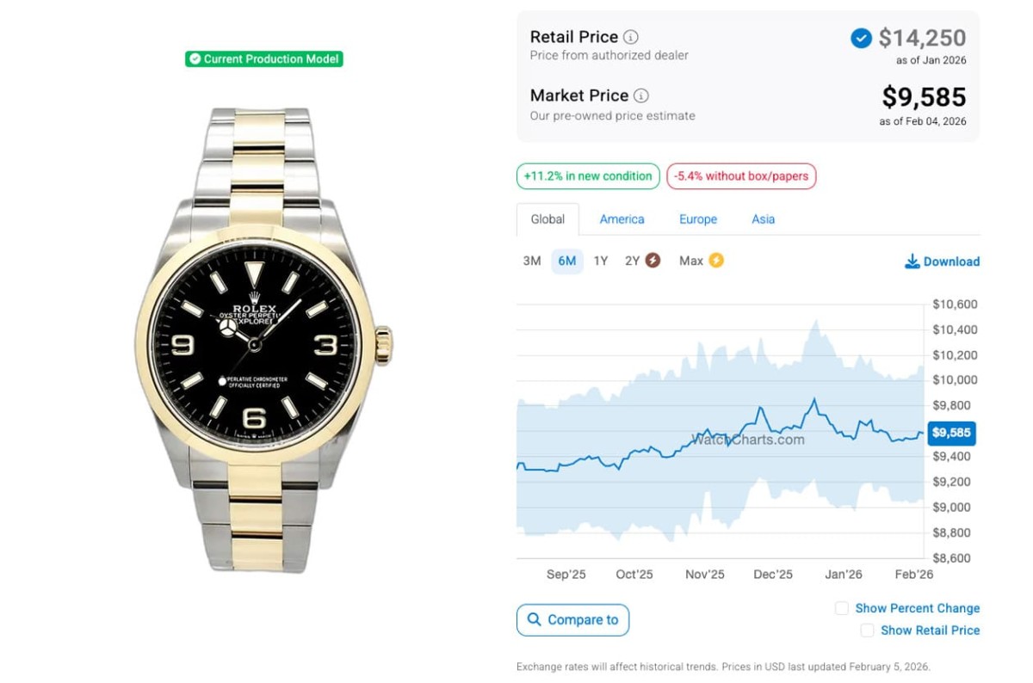1033x683 pixels.
Task: Click the +11.2% in new condition badge
Action: (588, 176)
